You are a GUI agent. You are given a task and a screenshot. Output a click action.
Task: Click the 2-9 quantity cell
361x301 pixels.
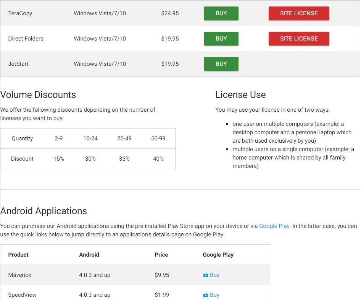coord(58,138)
